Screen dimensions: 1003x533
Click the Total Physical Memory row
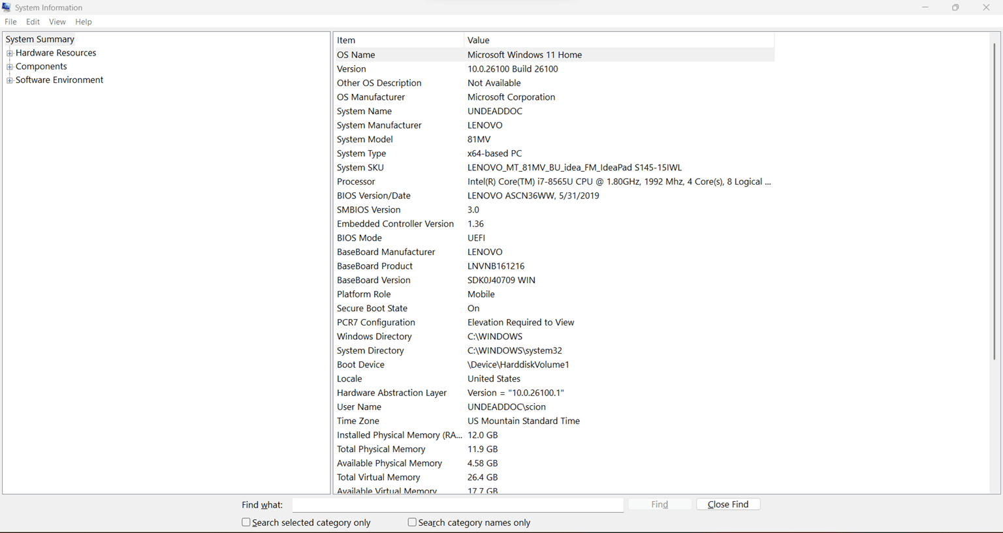pos(554,449)
